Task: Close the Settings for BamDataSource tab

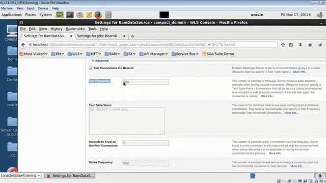Action: [71, 36]
